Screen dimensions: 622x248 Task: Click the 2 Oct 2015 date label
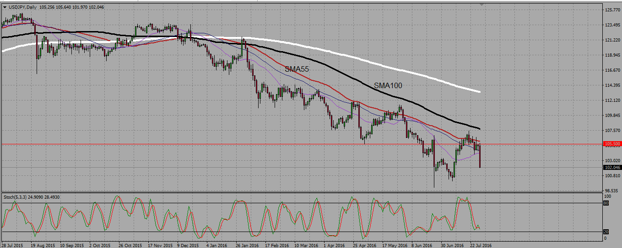(100, 245)
